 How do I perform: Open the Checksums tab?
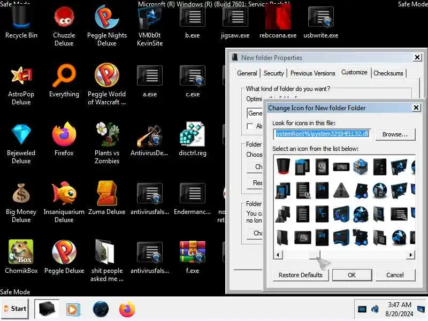point(388,73)
